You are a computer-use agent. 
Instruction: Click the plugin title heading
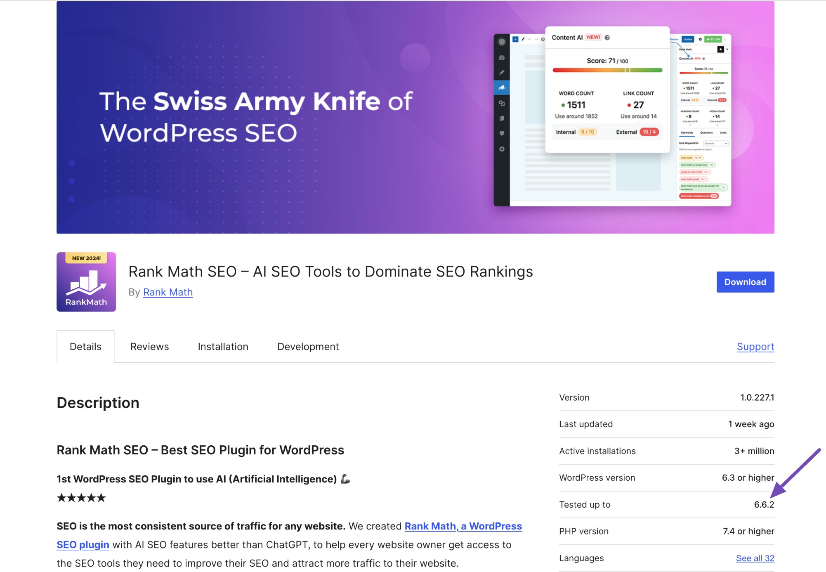tap(331, 272)
